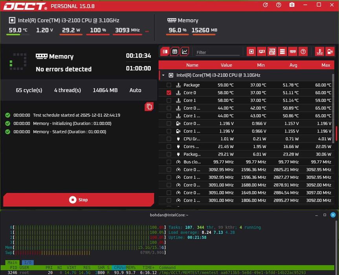The height and width of the screenshot is (275, 339).
Task: Click the Memory module icon in top summary
Action: (172, 20)
